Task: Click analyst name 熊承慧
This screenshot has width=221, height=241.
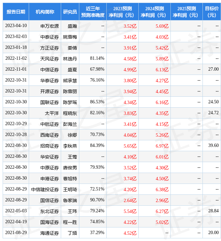Action: pyautogui.click(x=70, y=81)
